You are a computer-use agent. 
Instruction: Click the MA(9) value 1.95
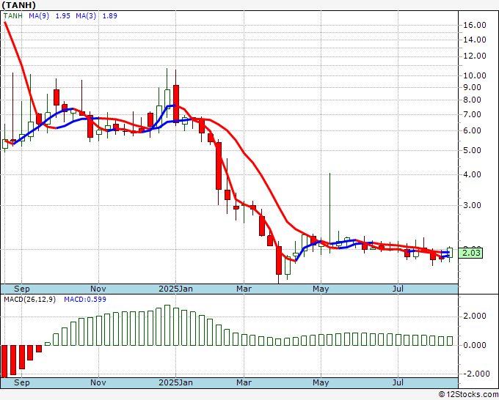click(x=62, y=16)
